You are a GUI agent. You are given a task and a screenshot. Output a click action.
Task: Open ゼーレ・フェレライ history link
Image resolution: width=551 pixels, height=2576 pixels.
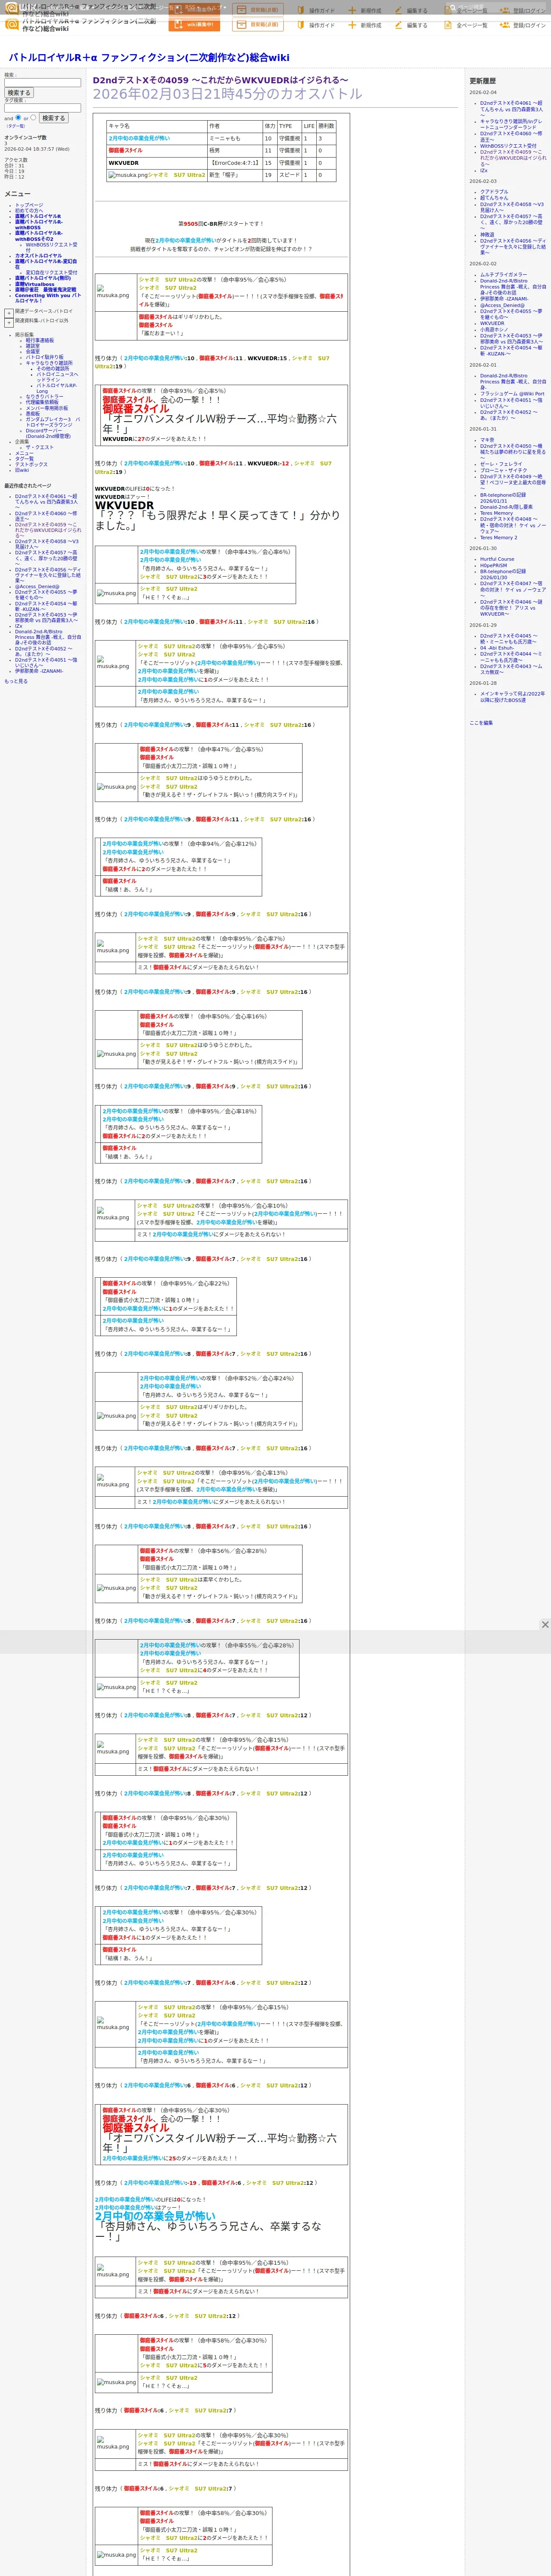501,464
